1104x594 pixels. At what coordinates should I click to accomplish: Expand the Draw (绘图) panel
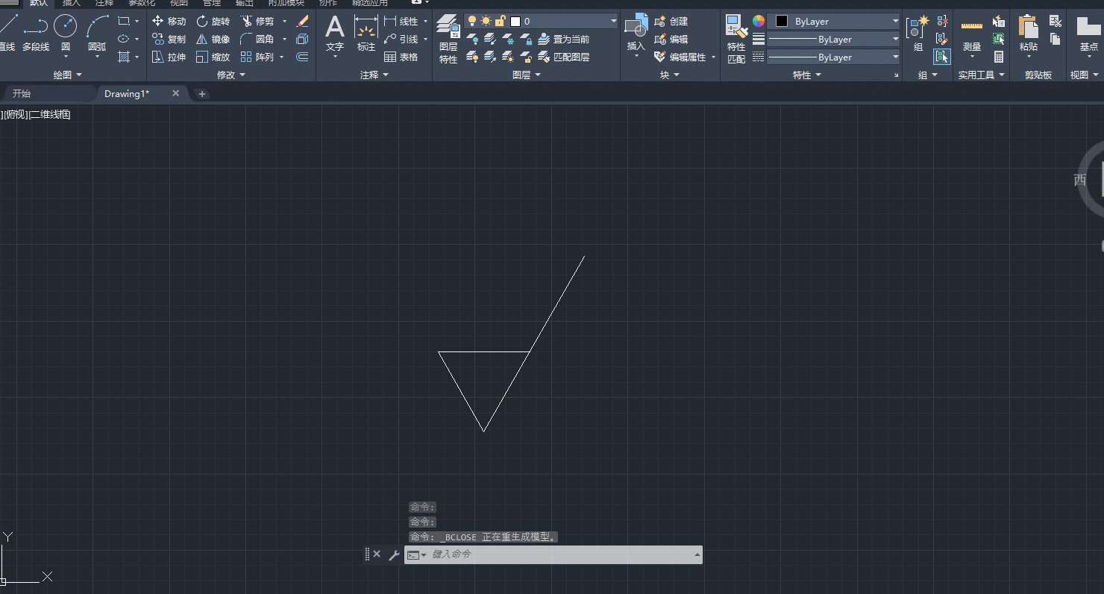[x=68, y=75]
